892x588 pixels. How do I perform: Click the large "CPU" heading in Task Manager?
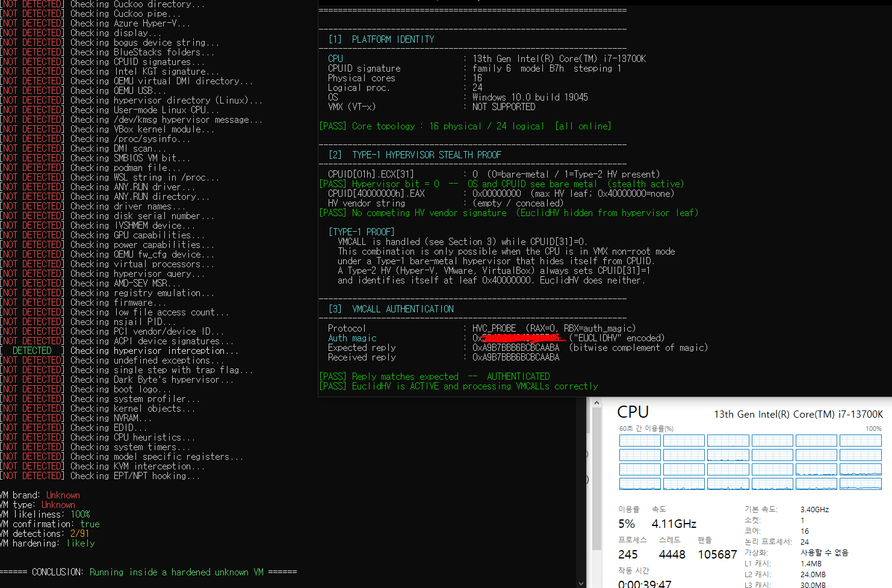point(633,412)
